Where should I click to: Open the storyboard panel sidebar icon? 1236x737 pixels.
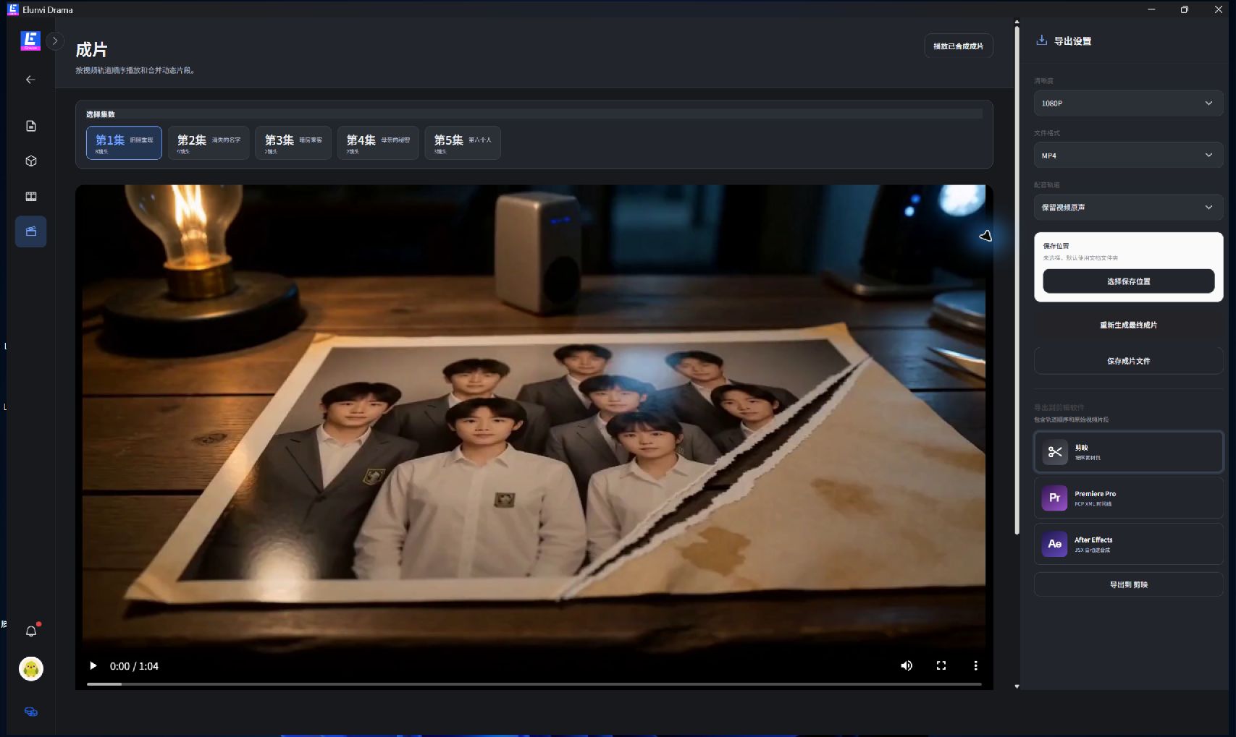point(31,197)
